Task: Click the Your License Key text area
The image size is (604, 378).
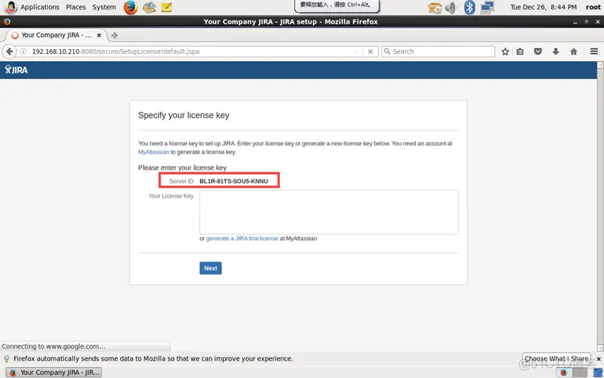Action: pyautogui.click(x=329, y=212)
